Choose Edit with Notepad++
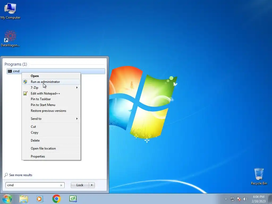272x204 pixels. 51,93
